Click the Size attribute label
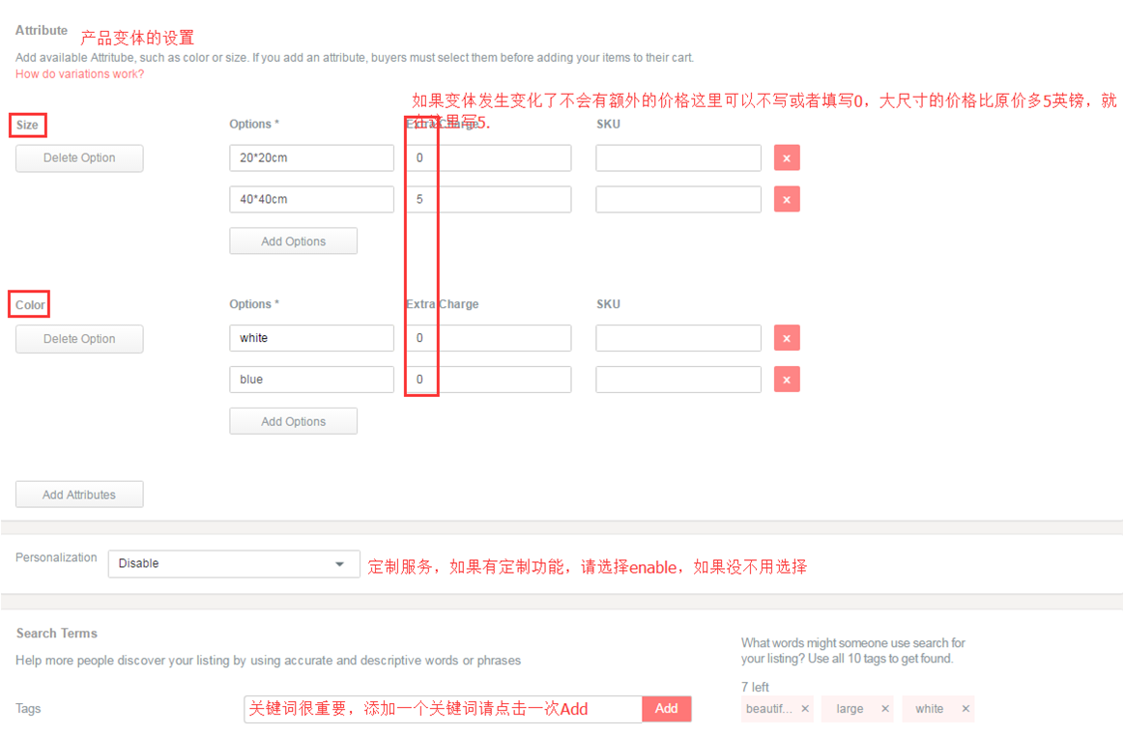The width and height of the screenshot is (1124, 735). coord(27,125)
